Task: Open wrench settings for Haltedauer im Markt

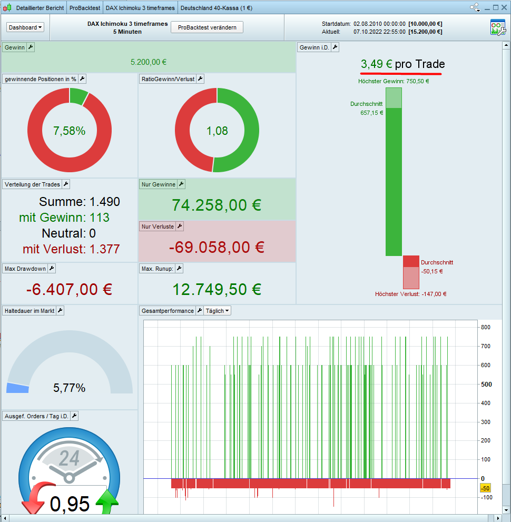Action: coord(60,311)
